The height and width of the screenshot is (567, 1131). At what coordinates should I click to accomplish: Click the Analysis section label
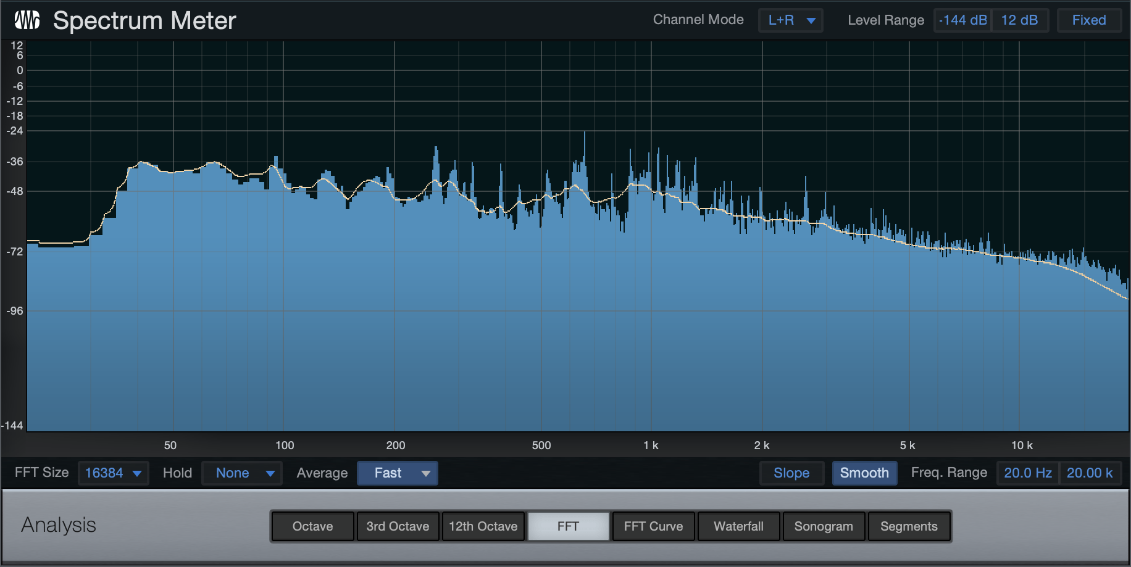point(59,525)
